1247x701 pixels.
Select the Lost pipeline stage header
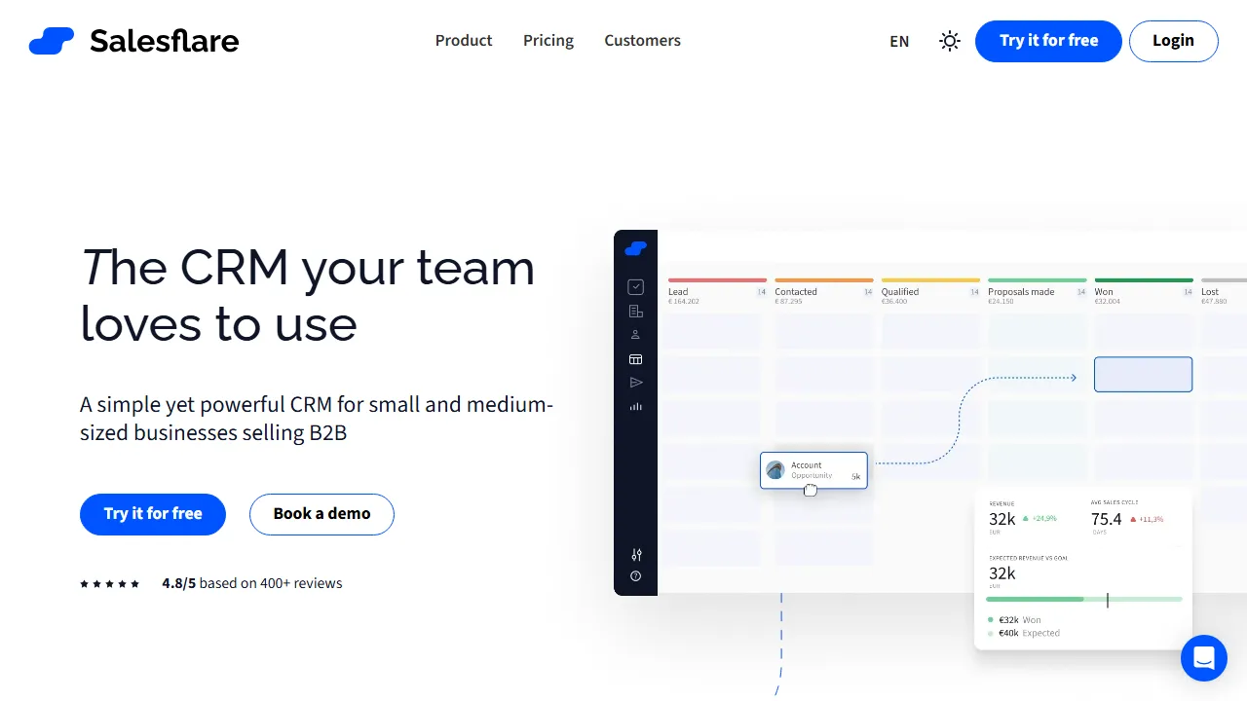[1210, 292]
